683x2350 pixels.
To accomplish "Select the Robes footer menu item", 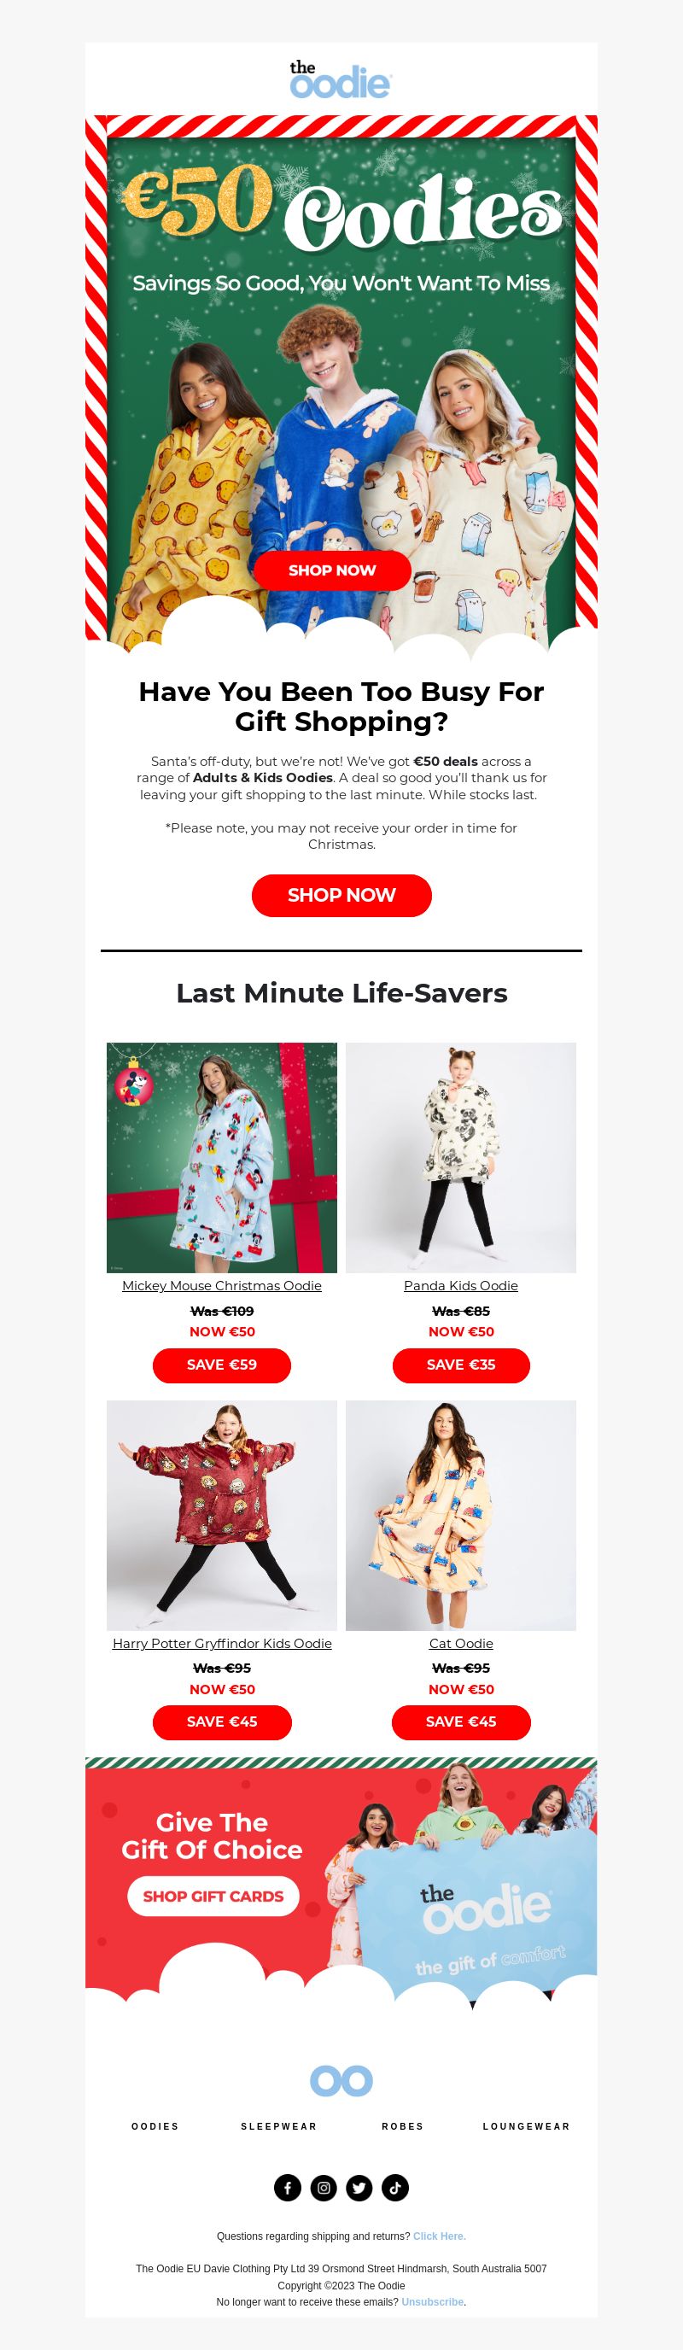I will [403, 2126].
